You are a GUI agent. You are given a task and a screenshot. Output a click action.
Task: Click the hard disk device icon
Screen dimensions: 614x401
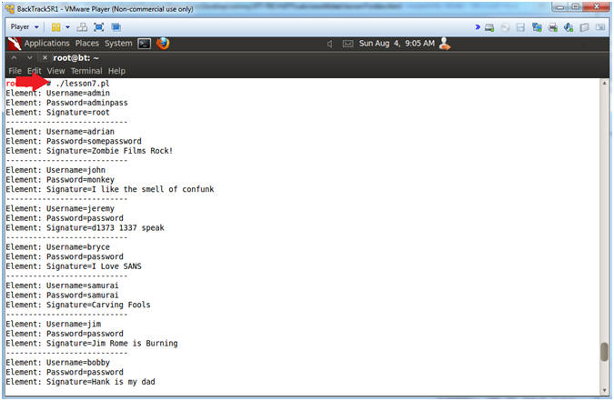tap(489, 27)
